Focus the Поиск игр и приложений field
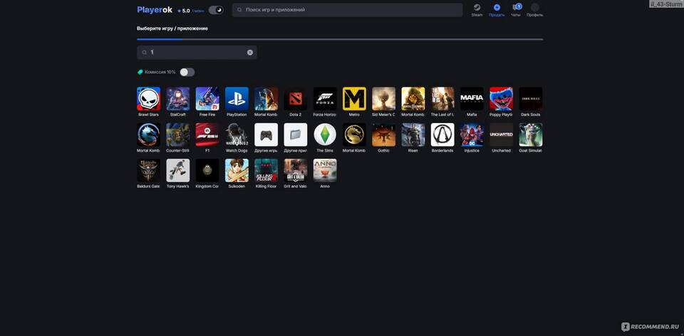Screen dimensions: 684x336 coord(348,10)
